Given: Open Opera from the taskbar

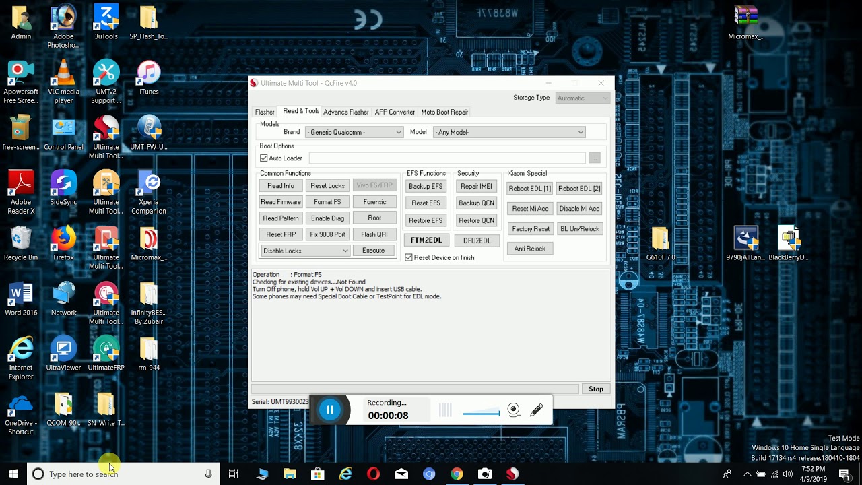Looking at the screenshot, I should (373, 474).
